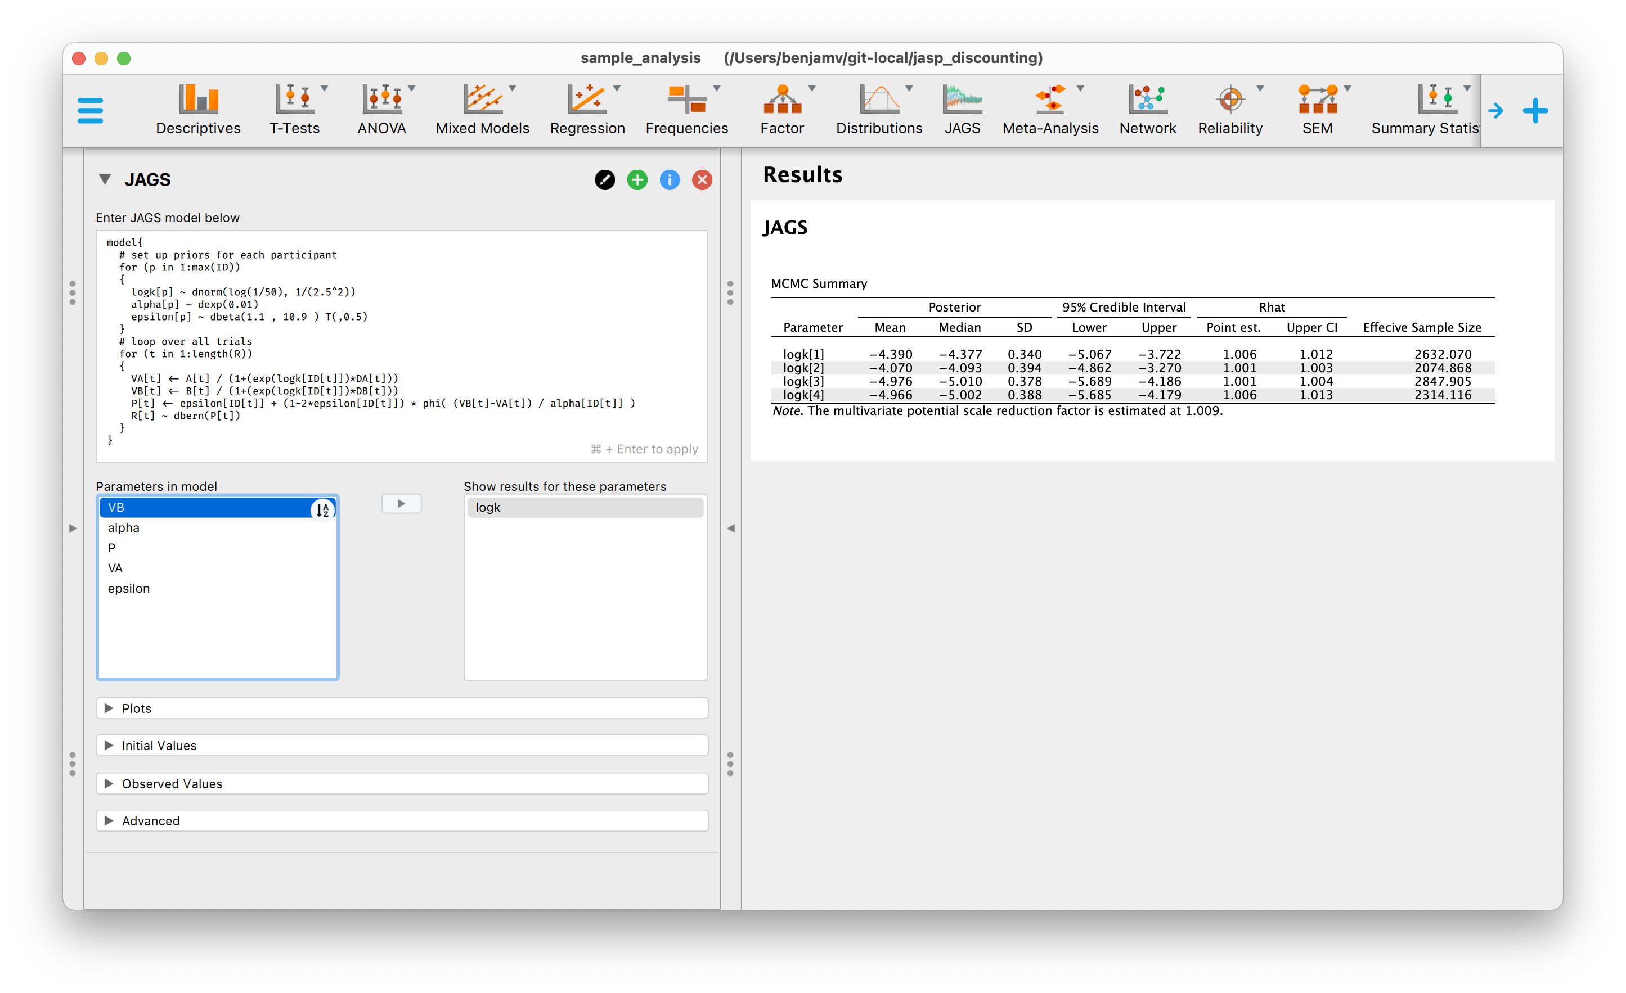Click the assign arrow button between lists

401,504
